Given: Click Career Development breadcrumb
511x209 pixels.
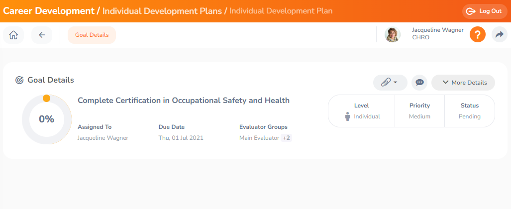Looking at the screenshot, I should click(x=49, y=11).
